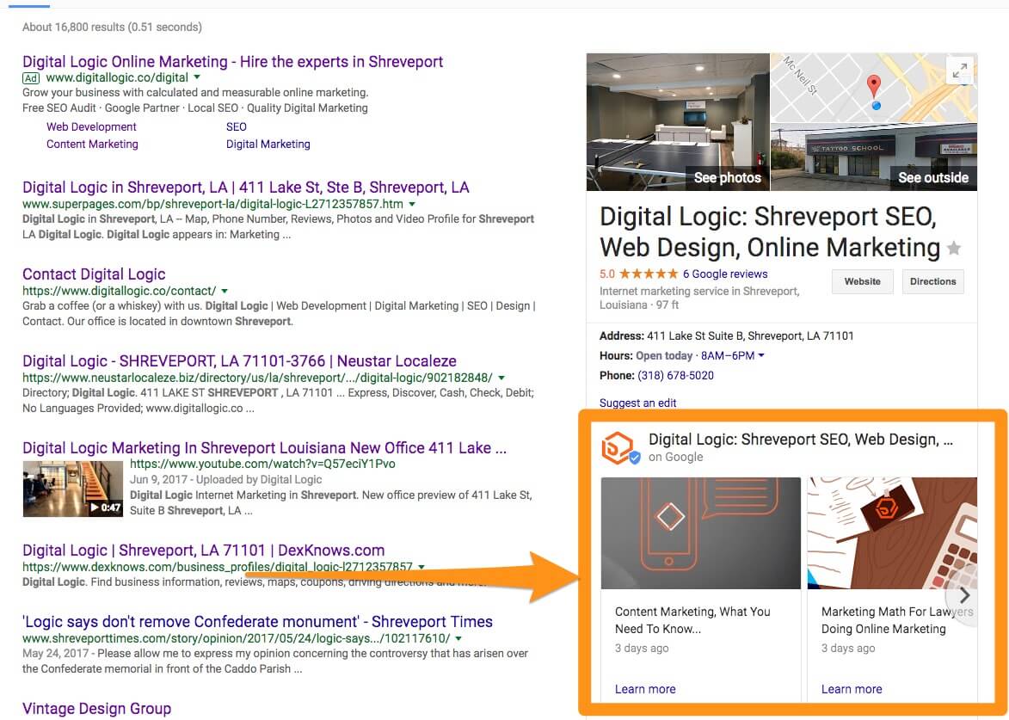Expand the business hours 8AM–6PM dropdown
The image size is (1009, 720).
[x=761, y=356]
